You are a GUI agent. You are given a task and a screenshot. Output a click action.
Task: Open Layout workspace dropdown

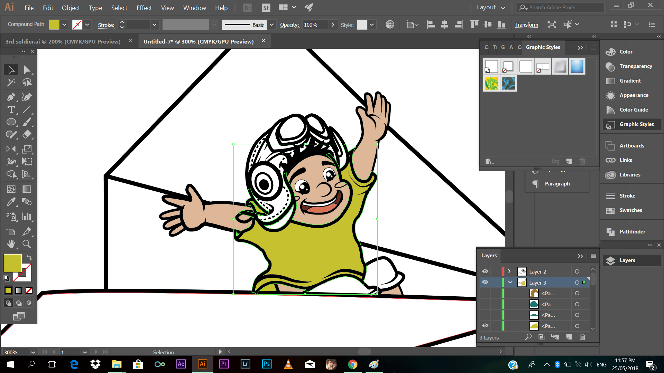click(491, 7)
